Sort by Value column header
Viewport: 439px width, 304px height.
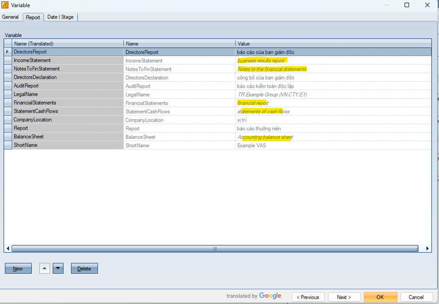coord(333,44)
